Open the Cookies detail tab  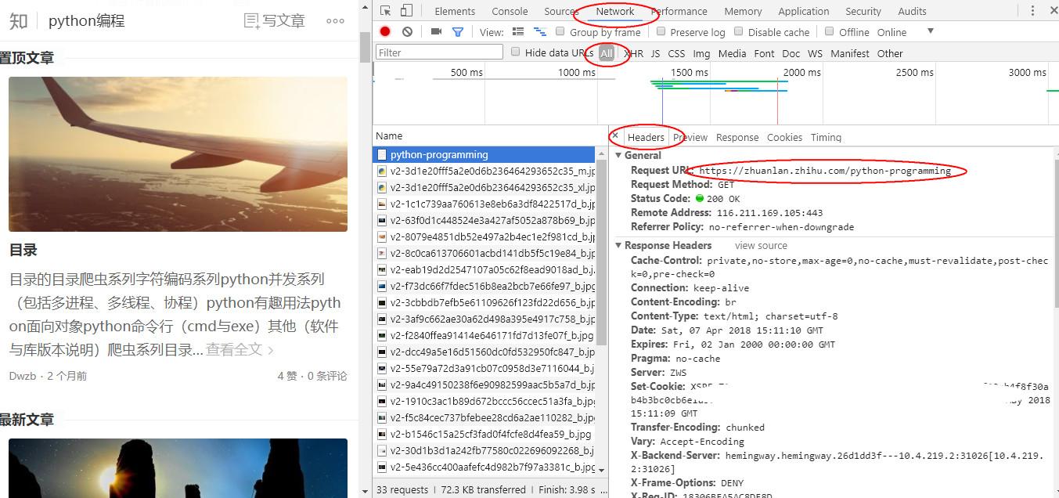point(784,137)
